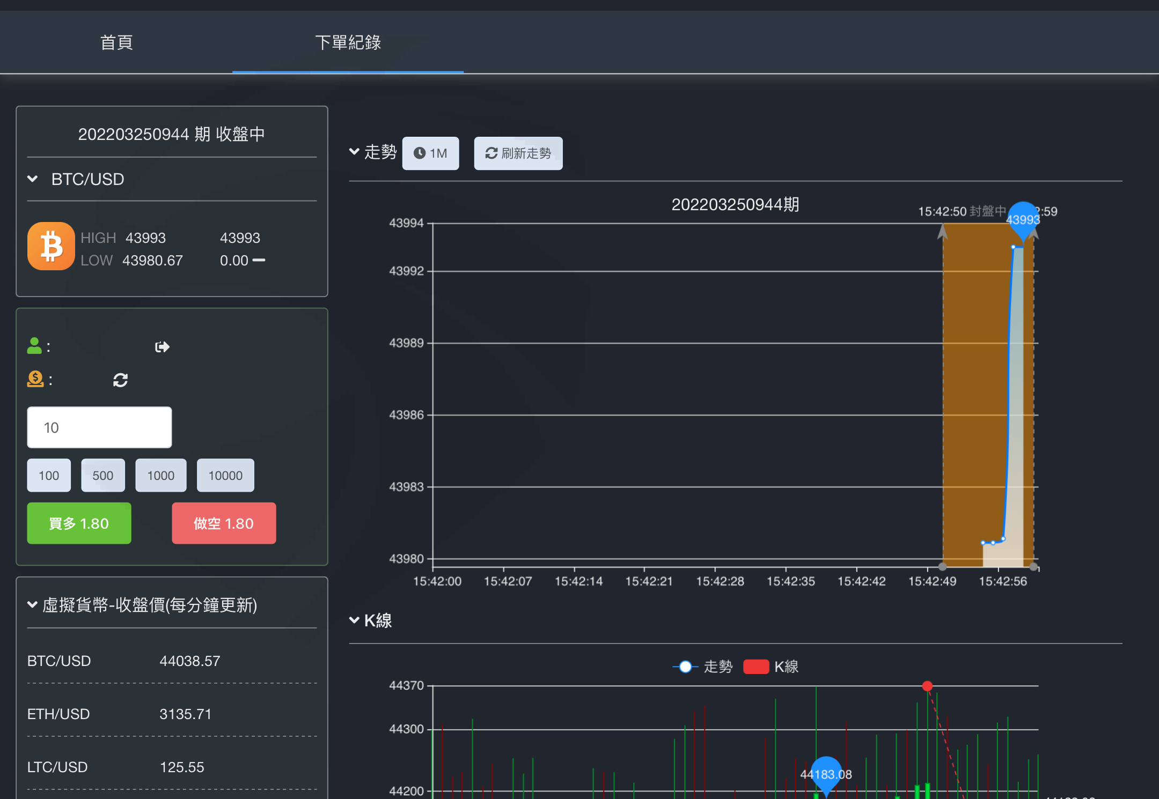Click the orange coin balance icon

tap(35, 379)
